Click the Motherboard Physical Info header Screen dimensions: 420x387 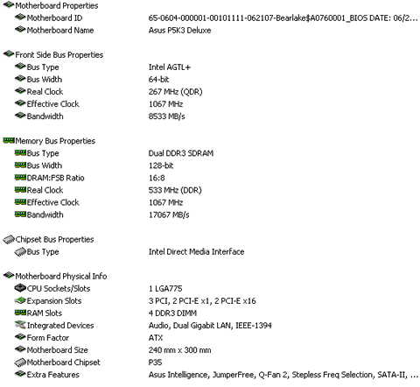coord(61,276)
